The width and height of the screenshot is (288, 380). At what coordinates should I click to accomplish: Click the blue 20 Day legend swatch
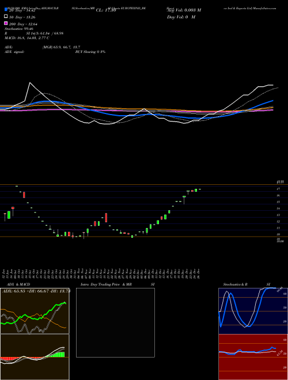[x=6, y=10]
